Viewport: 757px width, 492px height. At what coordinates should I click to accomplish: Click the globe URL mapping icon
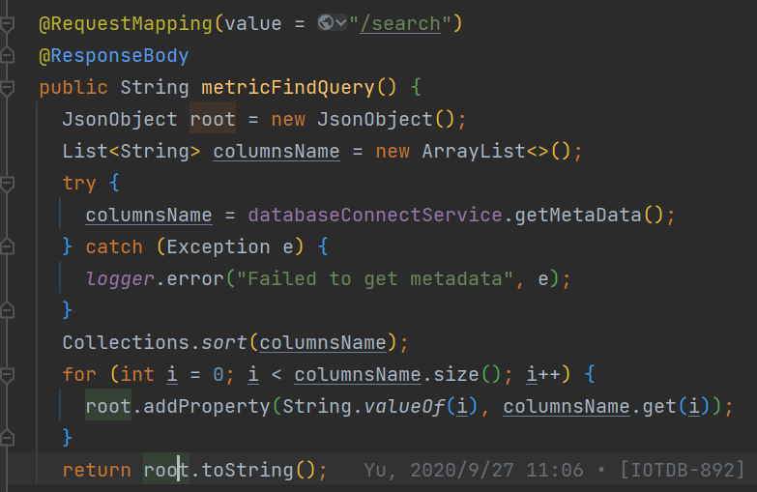[326, 22]
